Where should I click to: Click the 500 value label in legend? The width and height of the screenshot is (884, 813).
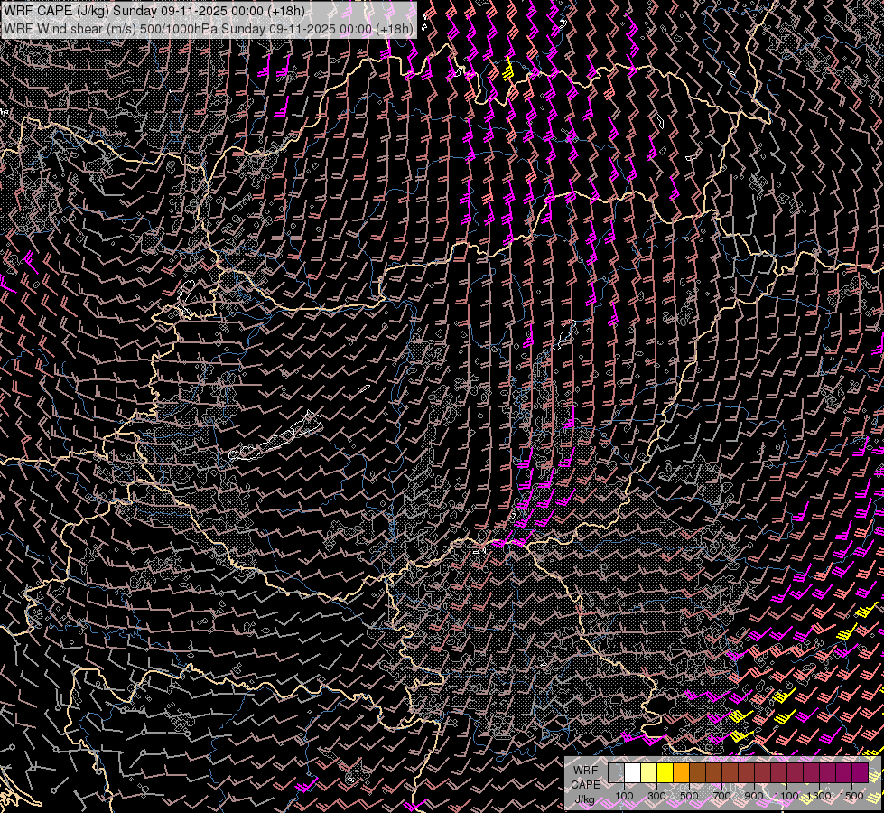pos(689,796)
